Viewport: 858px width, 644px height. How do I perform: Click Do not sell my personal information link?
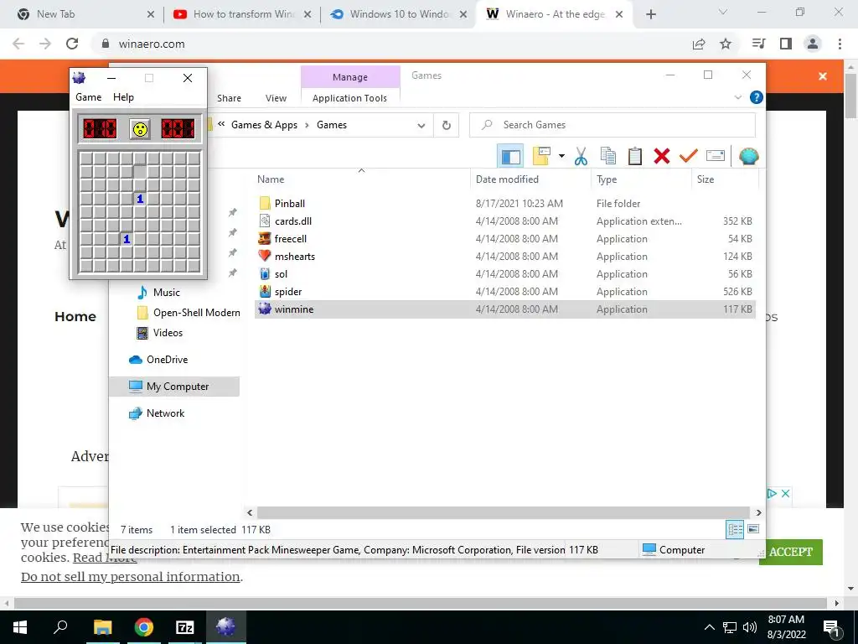coord(130,577)
